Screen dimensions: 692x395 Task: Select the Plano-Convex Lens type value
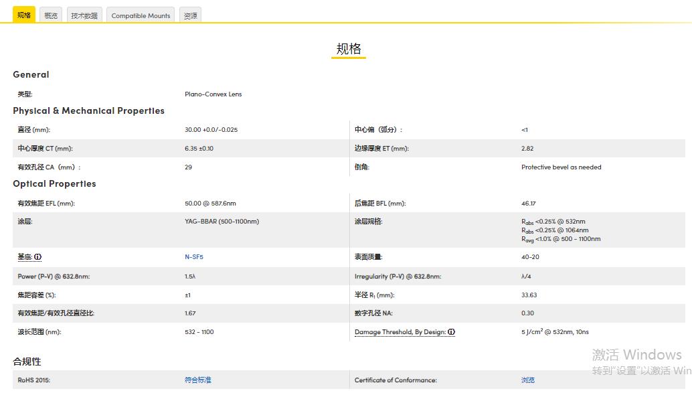(x=212, y=94)
